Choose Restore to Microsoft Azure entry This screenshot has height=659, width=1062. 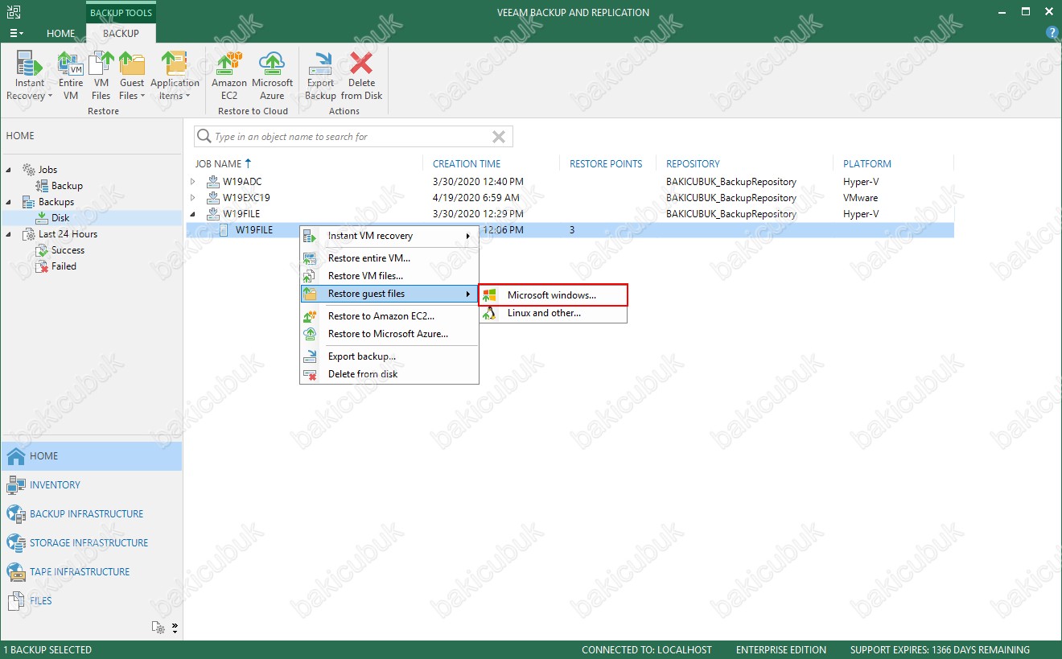tap(389, 334)
